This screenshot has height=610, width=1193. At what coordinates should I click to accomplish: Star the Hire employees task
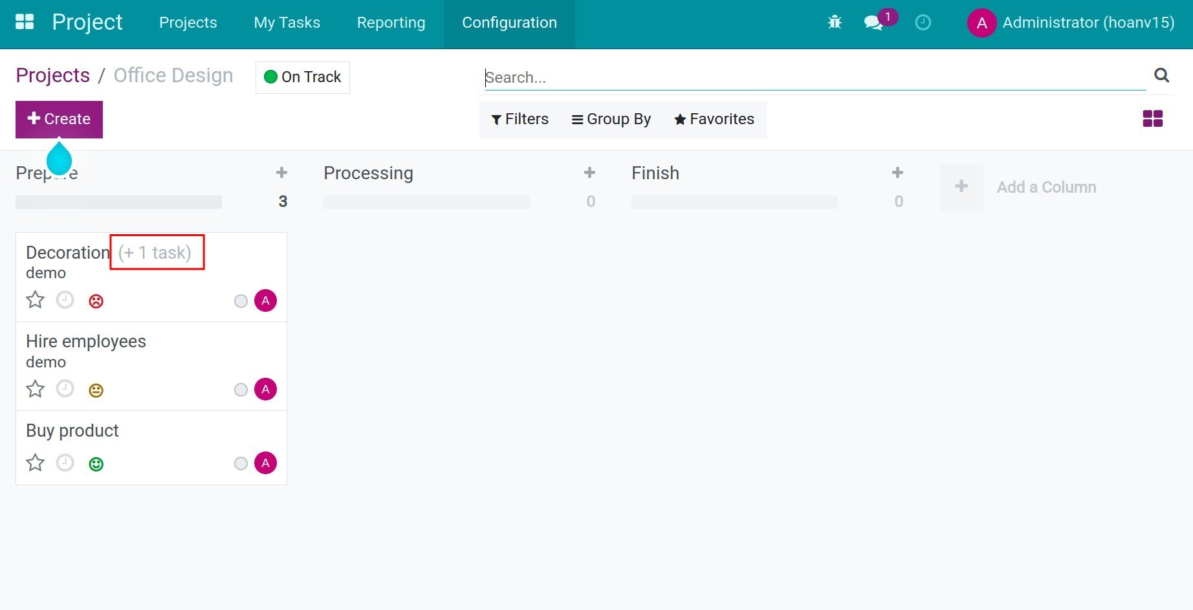(35, 389)
